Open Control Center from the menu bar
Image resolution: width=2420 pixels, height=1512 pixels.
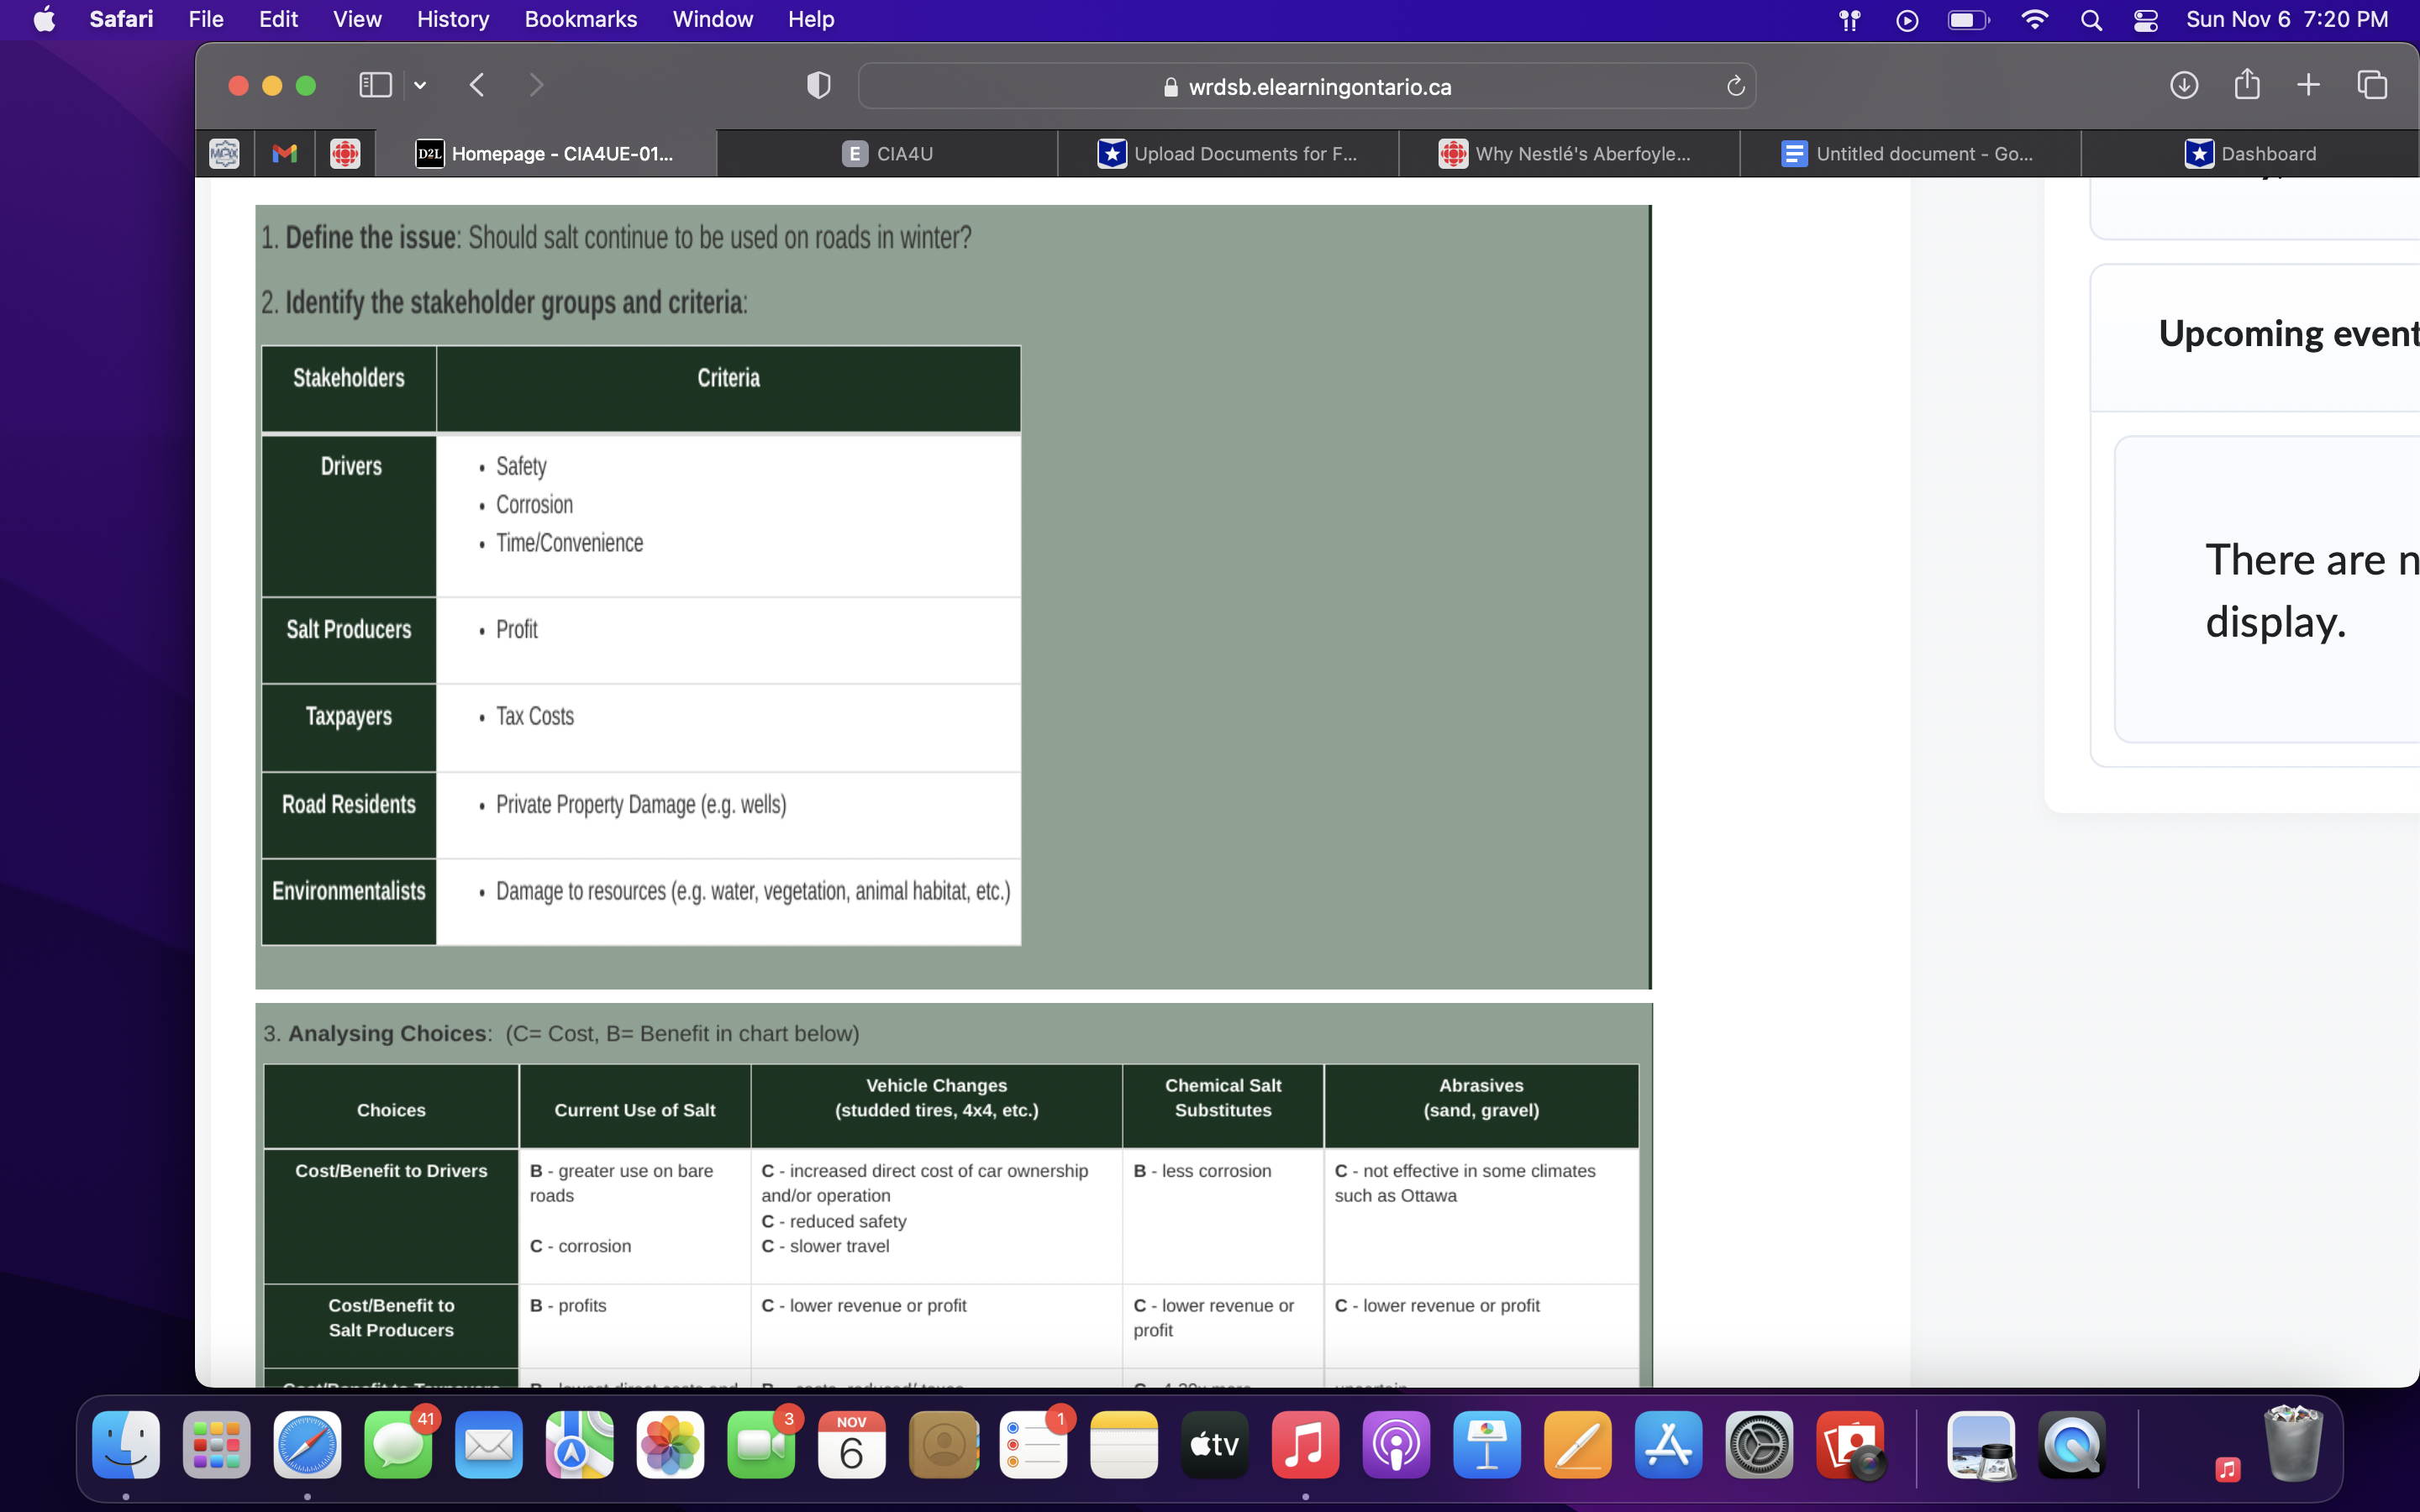click(x=2145, y=20)
